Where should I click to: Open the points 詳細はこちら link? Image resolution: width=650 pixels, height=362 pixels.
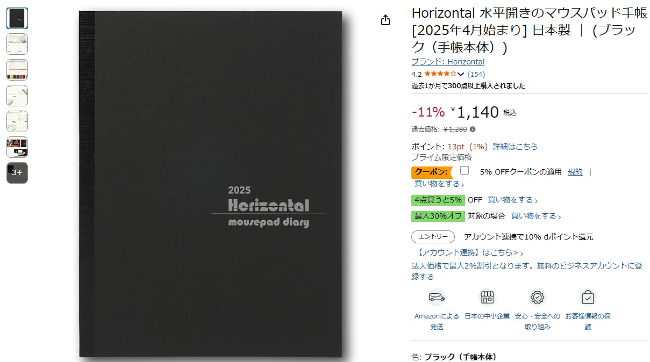coord(515,147)
